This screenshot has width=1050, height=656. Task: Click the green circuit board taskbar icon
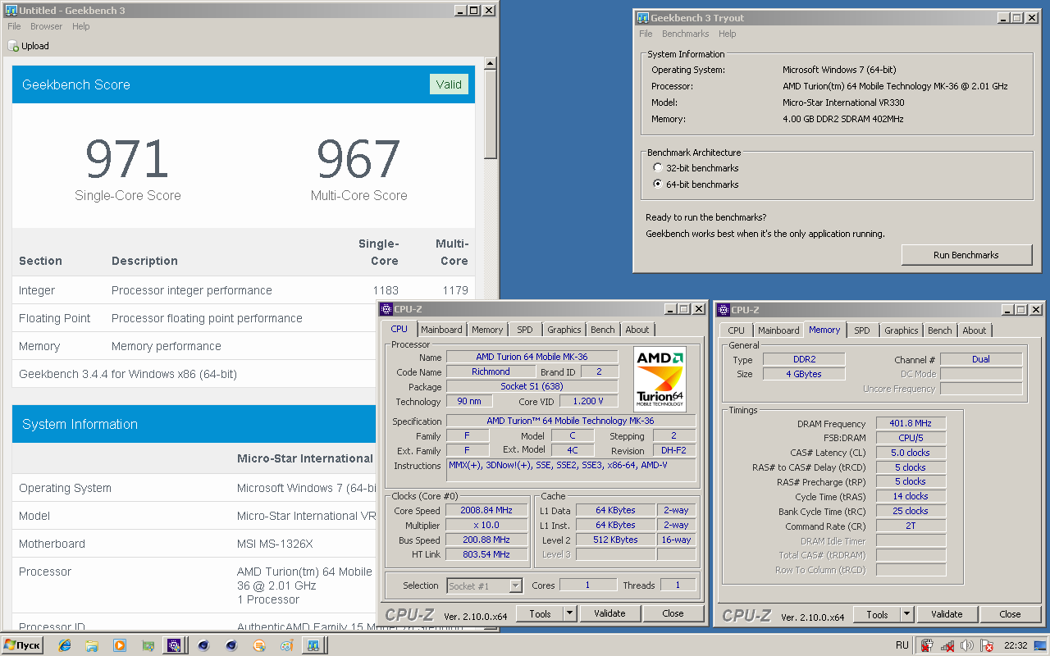point(148,645)
